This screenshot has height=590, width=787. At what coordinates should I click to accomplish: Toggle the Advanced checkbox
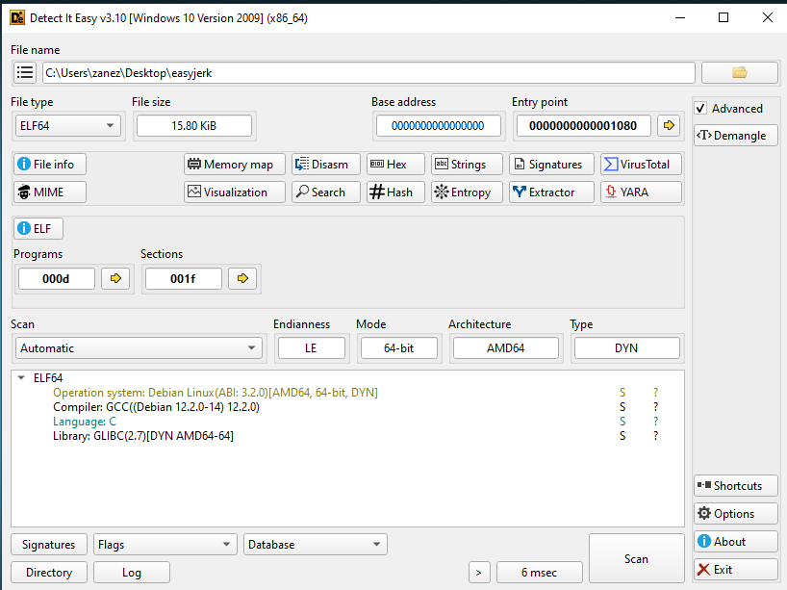point(700,109)
